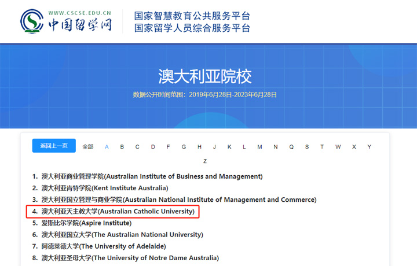Select letter X filter
The height and width of the screenshot is (266, 417).
(x=354, y=147)
